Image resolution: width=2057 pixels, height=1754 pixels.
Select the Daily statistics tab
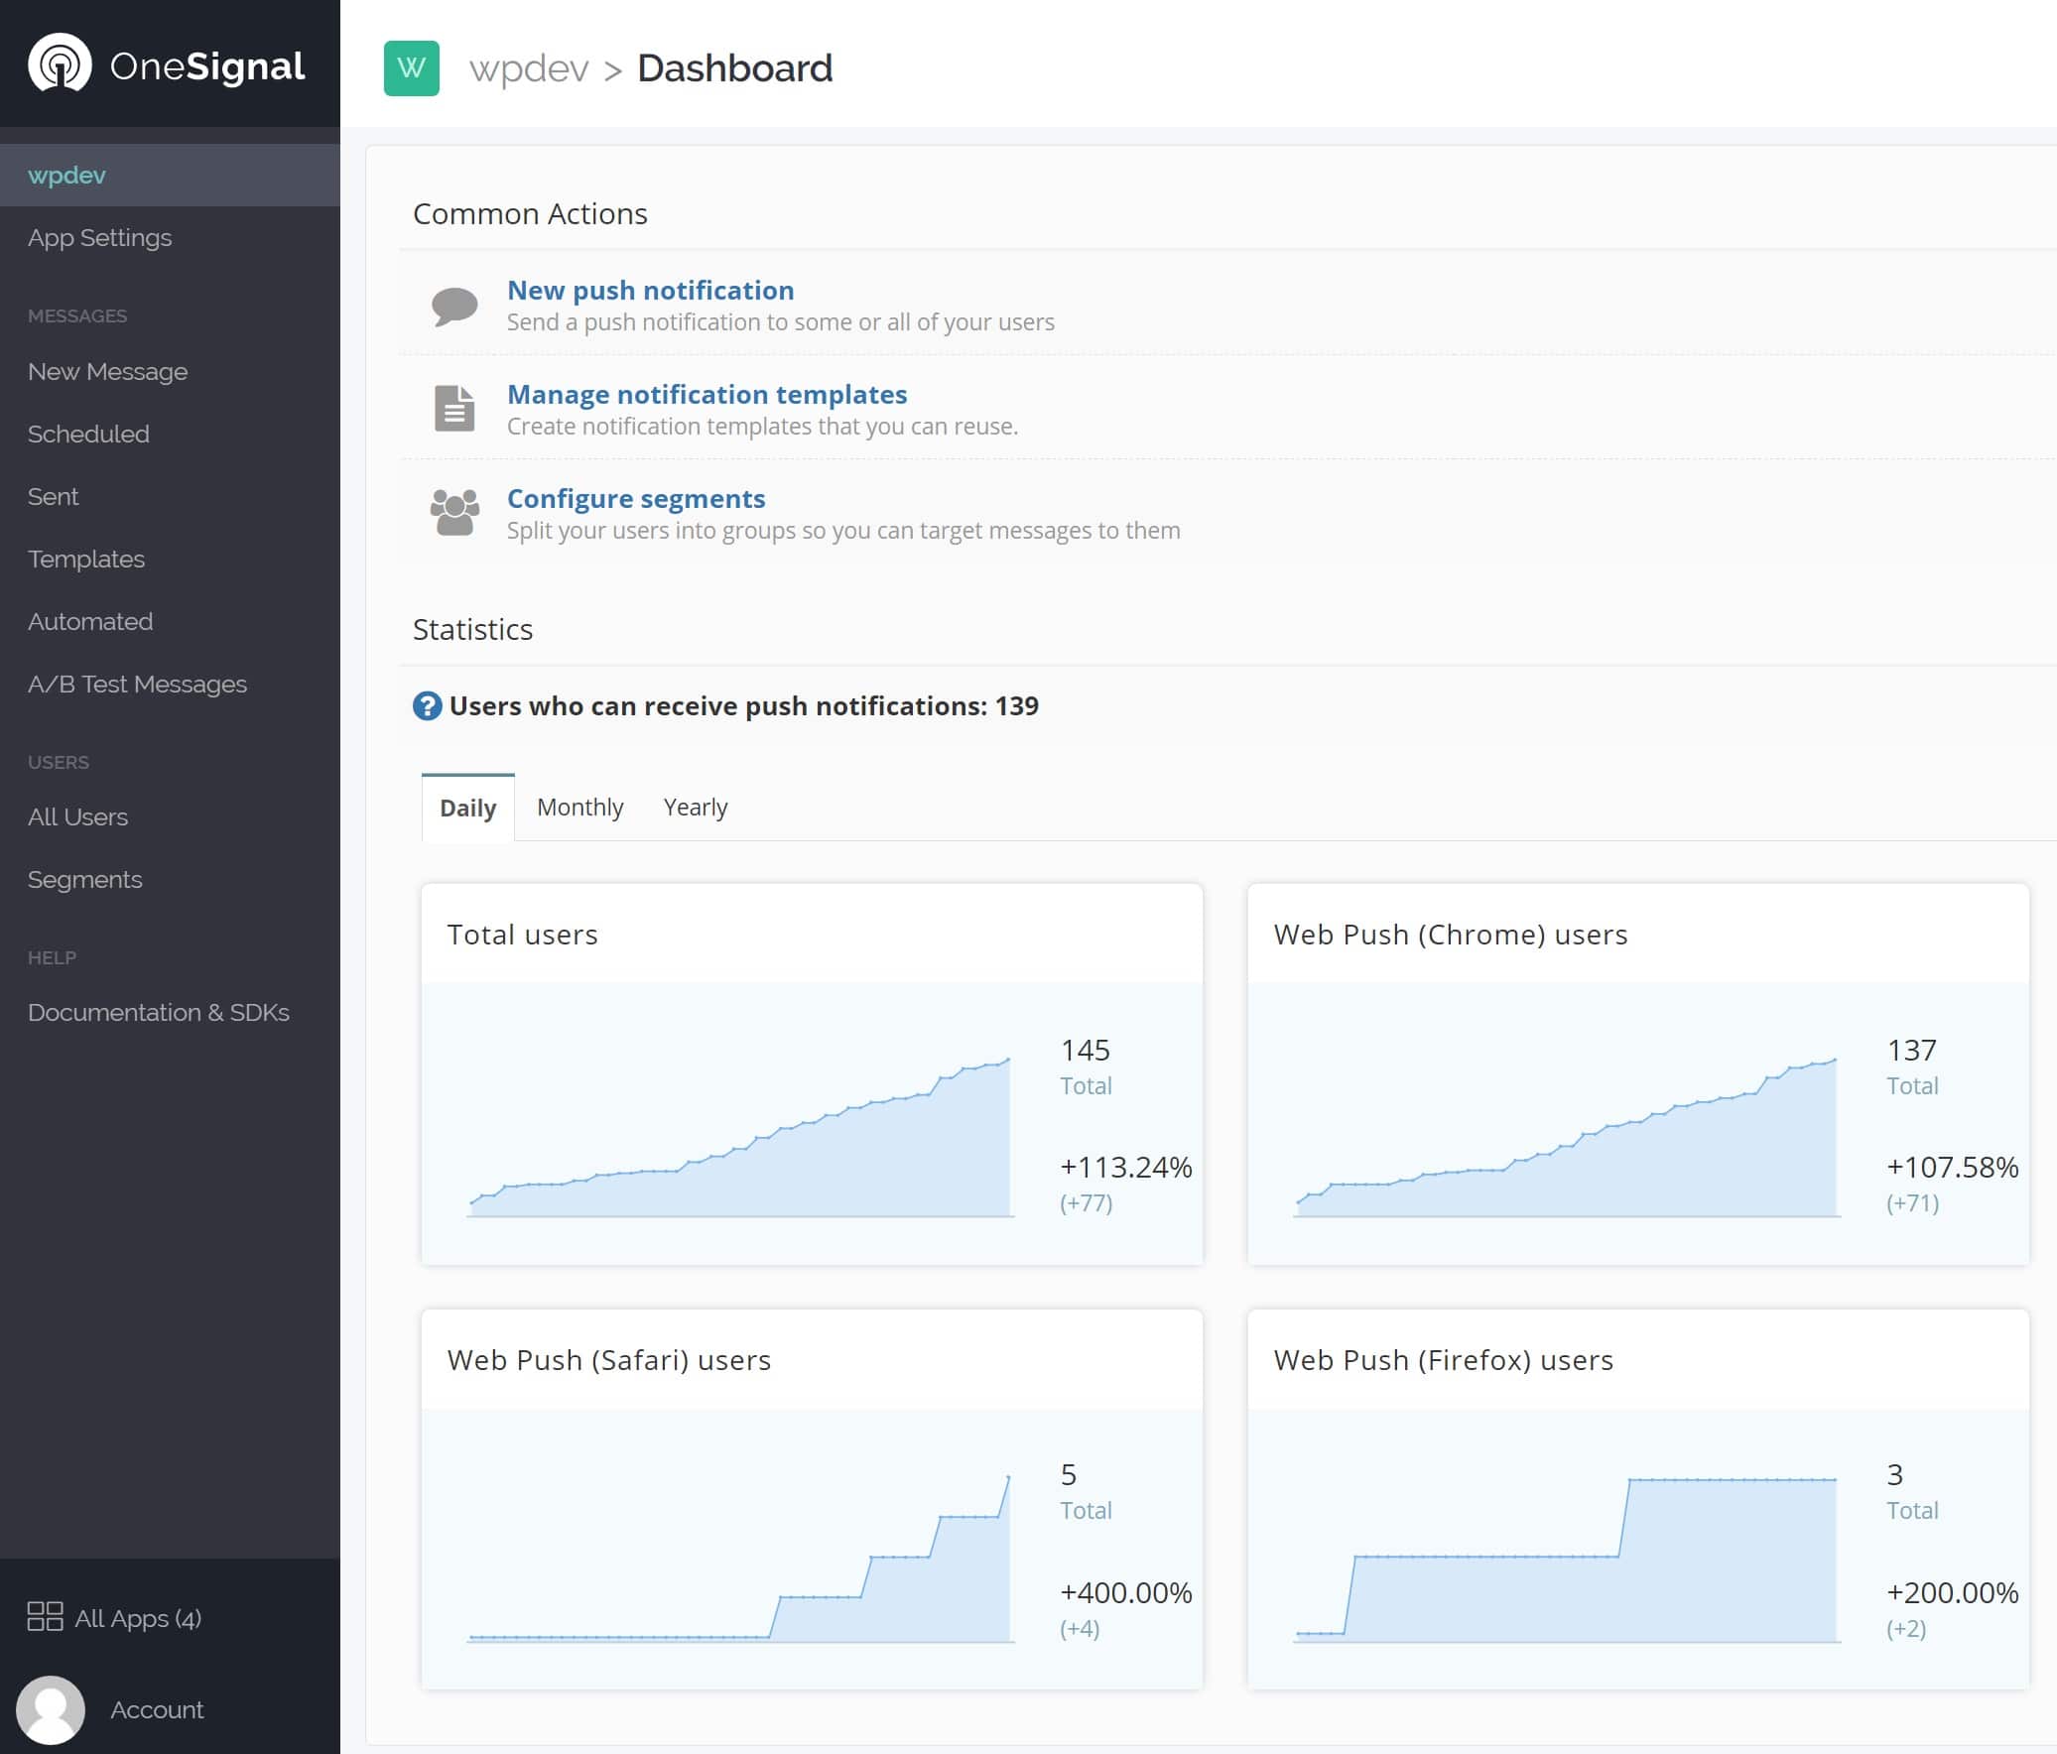(x=466, y=808)
